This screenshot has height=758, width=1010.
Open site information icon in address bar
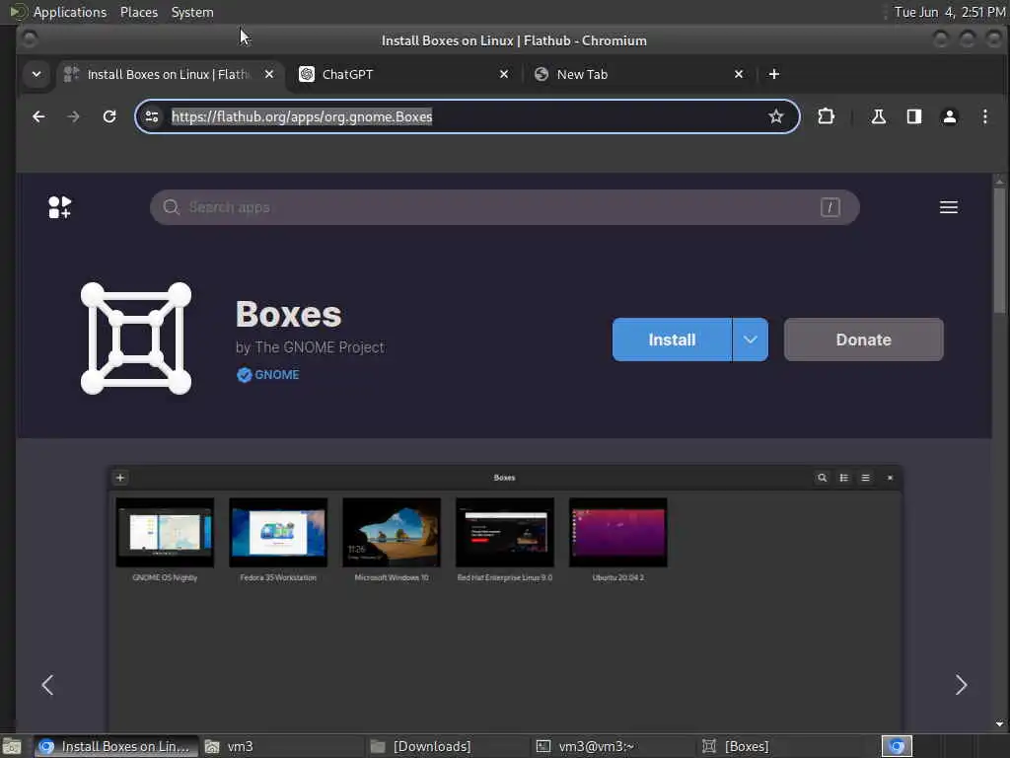click(x=152, y=116)
